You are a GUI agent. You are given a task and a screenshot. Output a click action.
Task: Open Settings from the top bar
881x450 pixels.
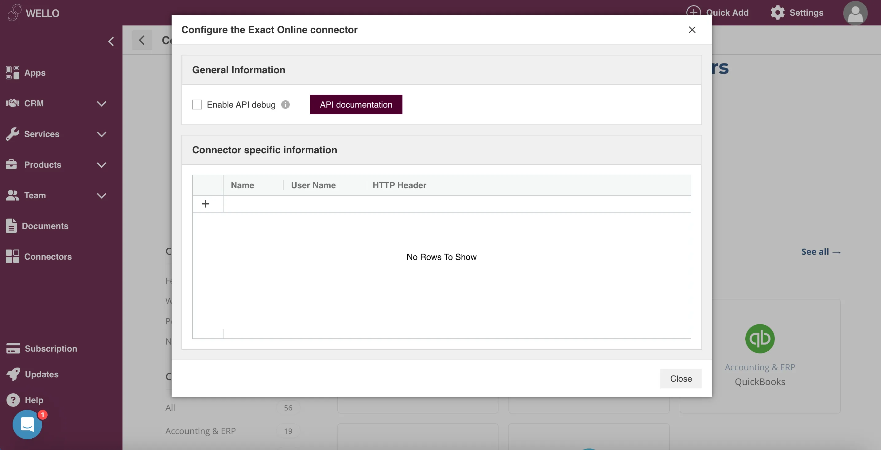click(806, 12)
